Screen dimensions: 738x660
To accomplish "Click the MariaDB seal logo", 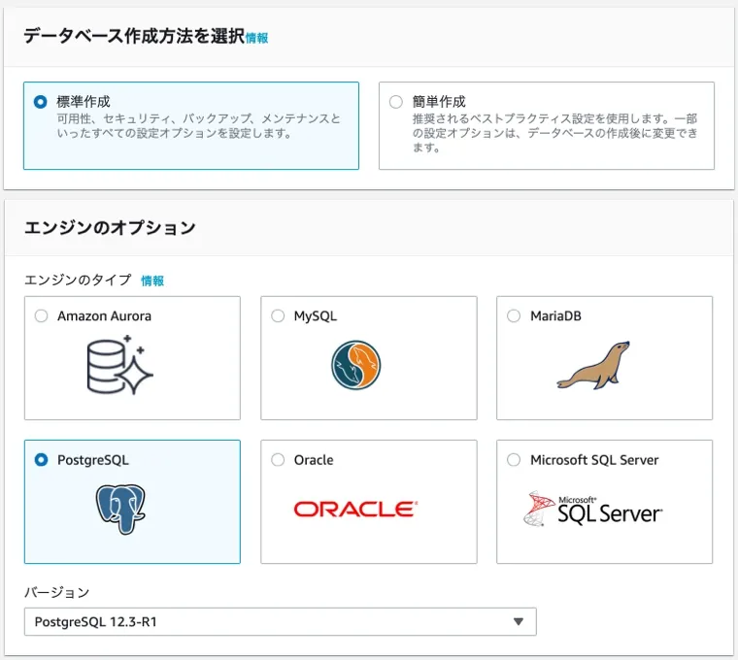I will (593, 365).
